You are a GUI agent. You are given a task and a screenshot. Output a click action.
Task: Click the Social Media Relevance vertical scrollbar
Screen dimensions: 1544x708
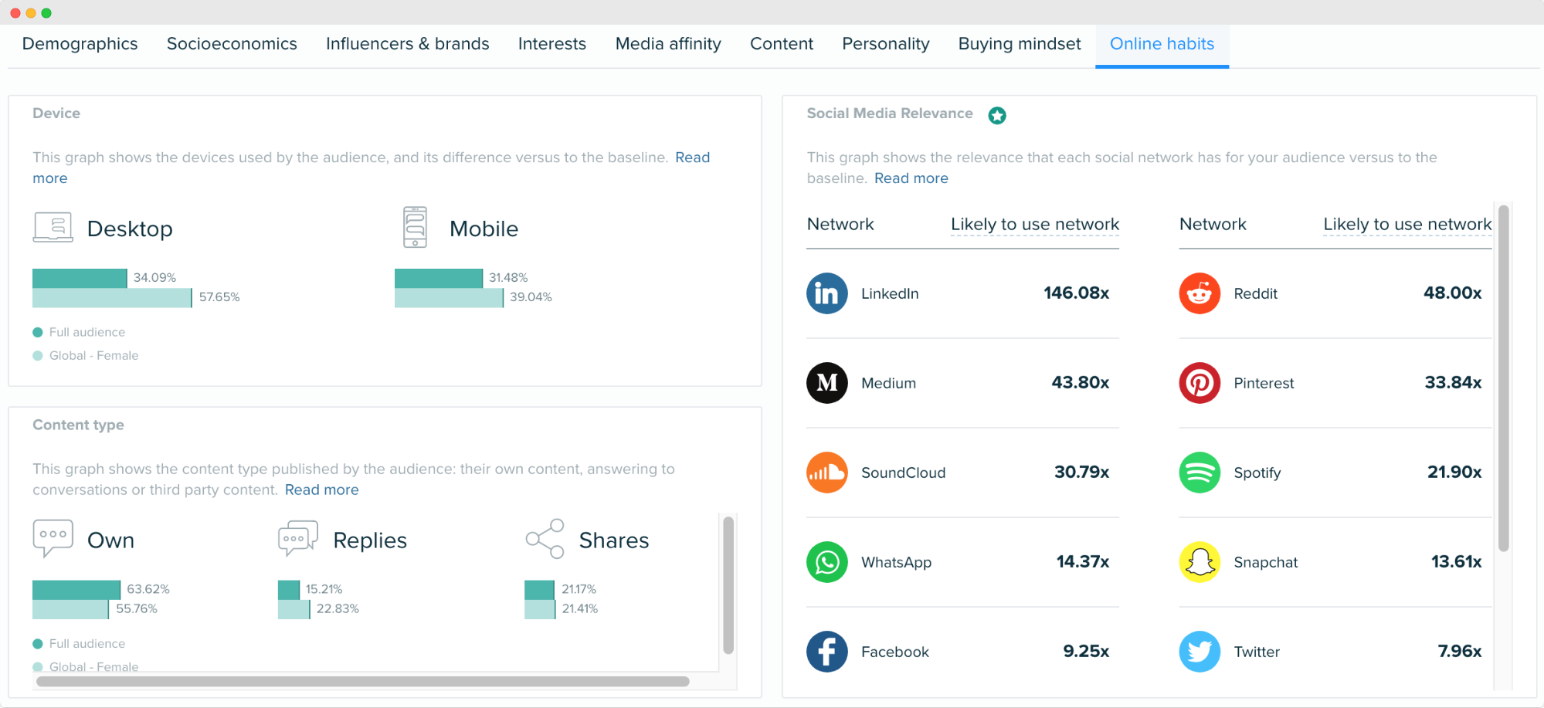[1503, 378]
